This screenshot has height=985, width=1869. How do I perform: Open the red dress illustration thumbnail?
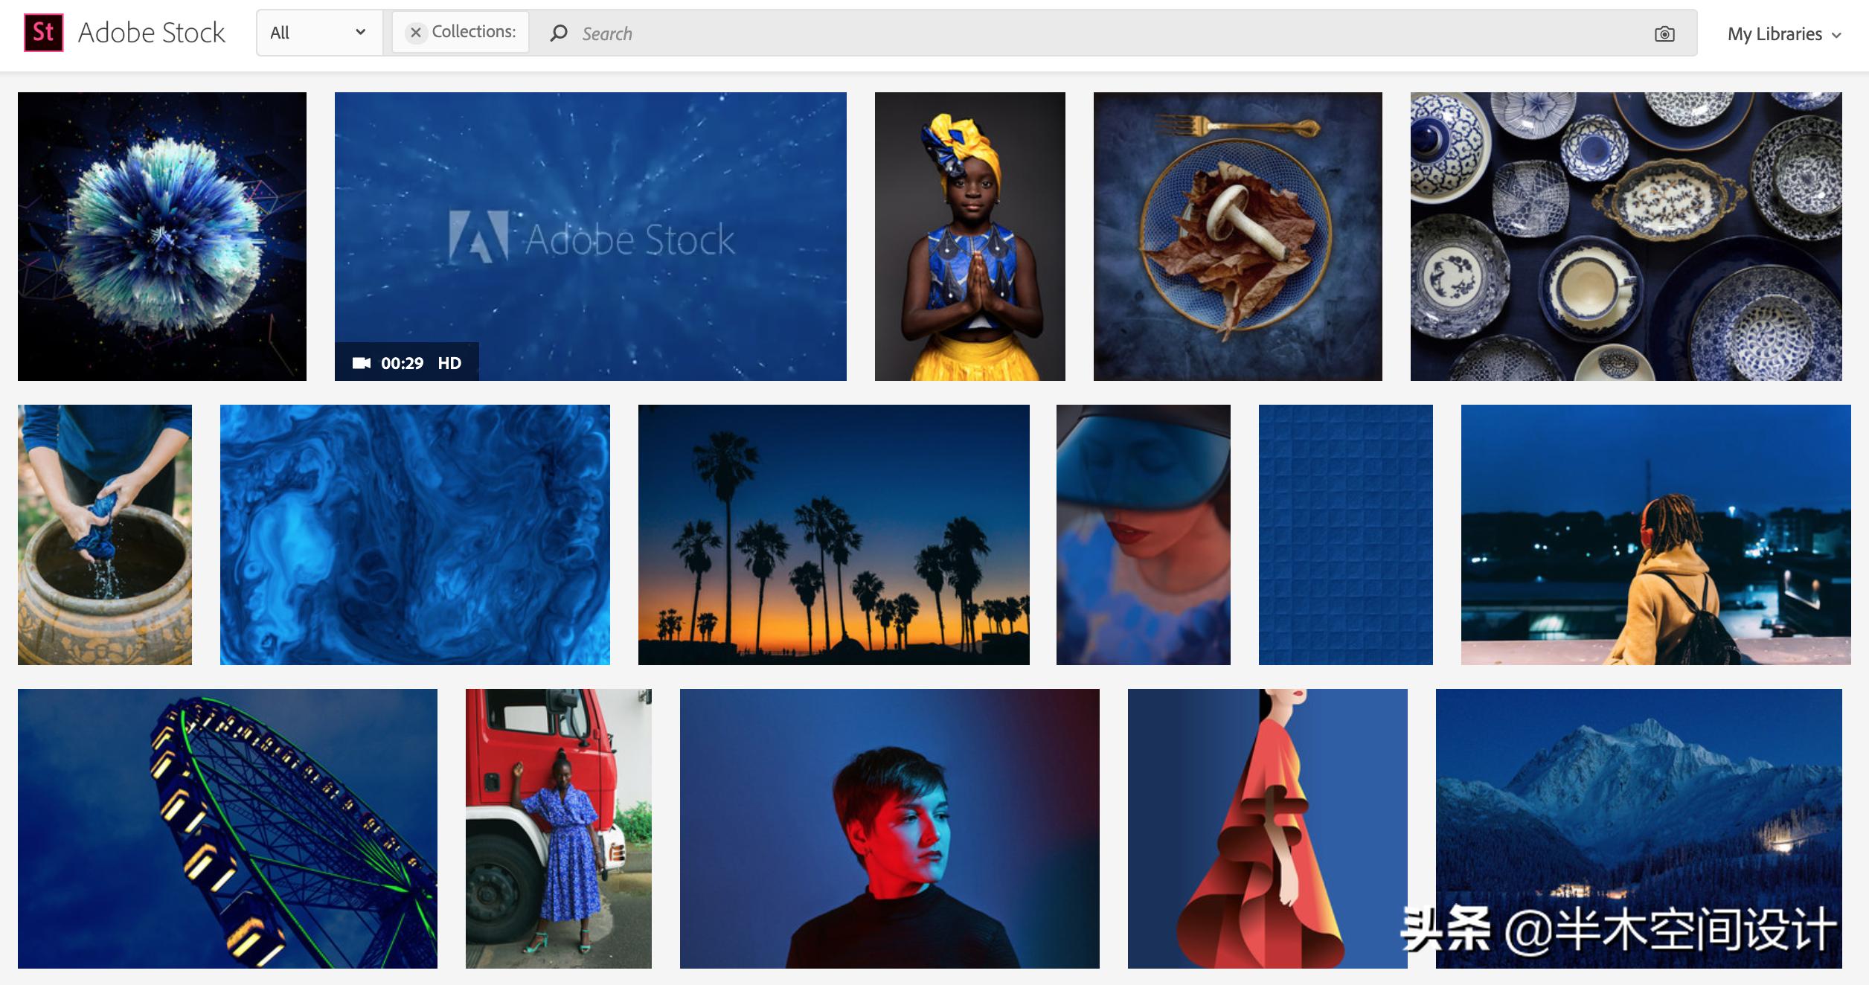coord(1267,828)
